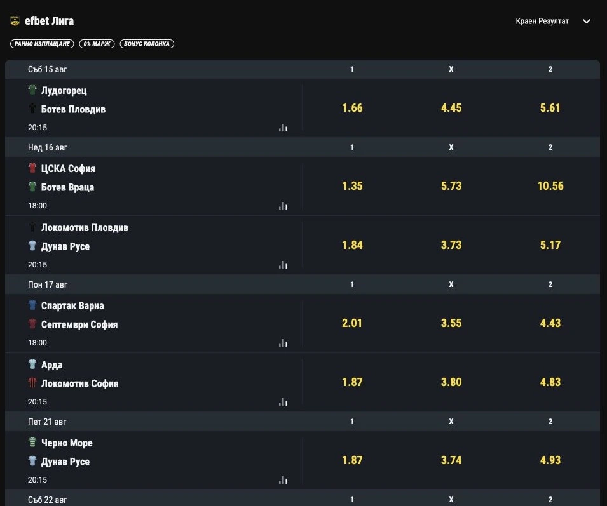
Task: Select draw odds 4.45 for Лудогорец match
Action: (451, 108)
